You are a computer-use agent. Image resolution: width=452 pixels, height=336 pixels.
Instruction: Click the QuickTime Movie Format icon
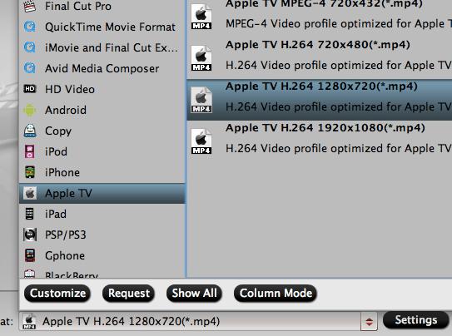pyautogui.click(x=30, y=27)
